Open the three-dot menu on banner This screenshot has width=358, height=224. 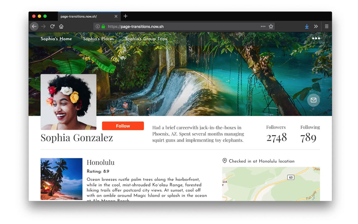pyautogui.click(x=316, y=38)
